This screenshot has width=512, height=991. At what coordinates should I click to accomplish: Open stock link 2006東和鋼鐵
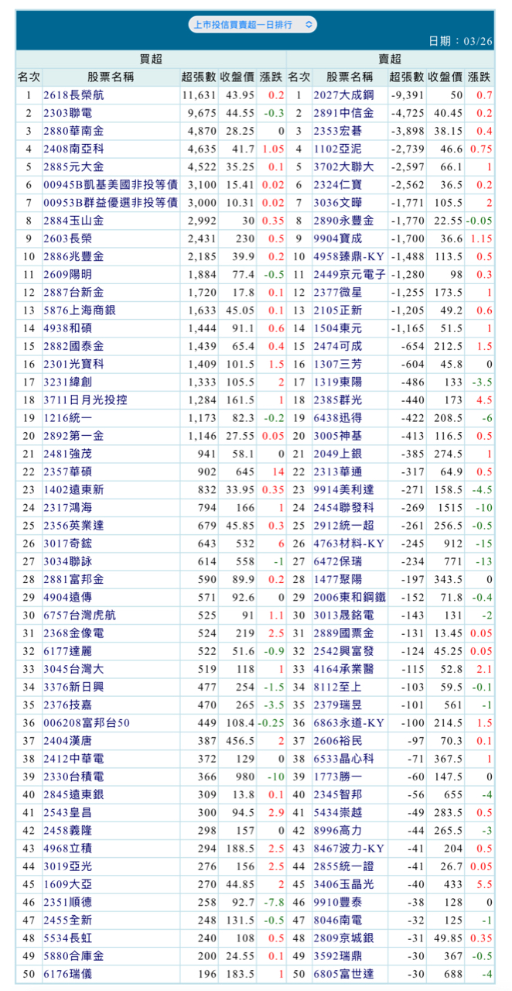point(349,598)
